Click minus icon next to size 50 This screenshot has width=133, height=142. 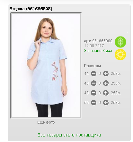[93, 103]
